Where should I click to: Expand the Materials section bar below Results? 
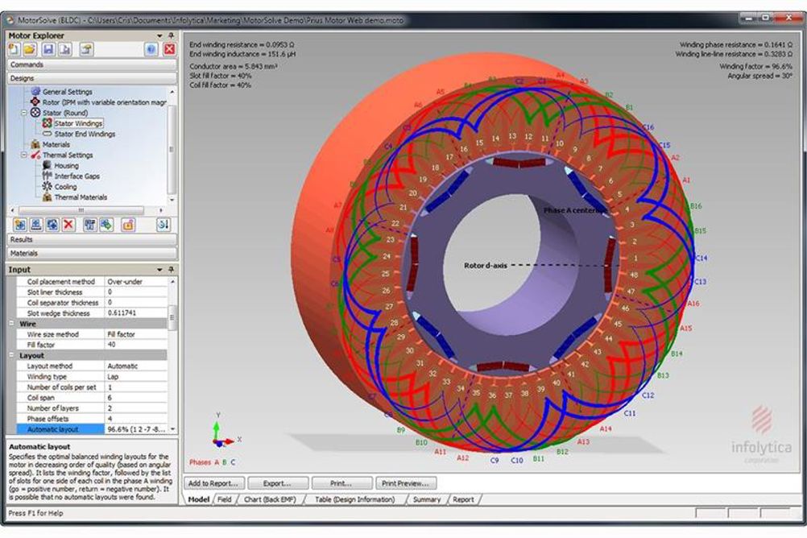pyautogui.click(x=92, y=254)
